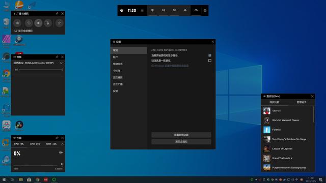Pin the broadcast and capture widget

[57, 14]
